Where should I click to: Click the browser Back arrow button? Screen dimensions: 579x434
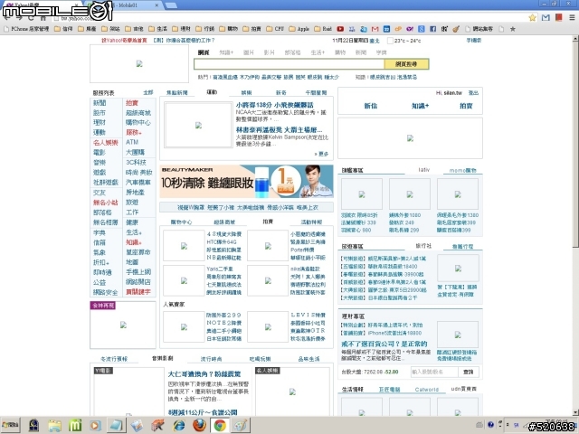[7, 17]
